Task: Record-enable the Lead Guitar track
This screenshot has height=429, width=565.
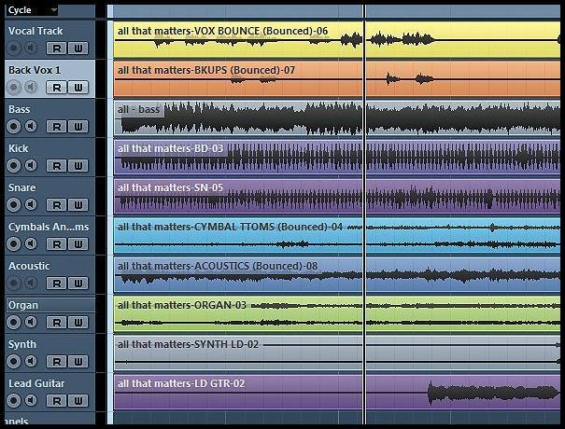Action: click(14, 401)
